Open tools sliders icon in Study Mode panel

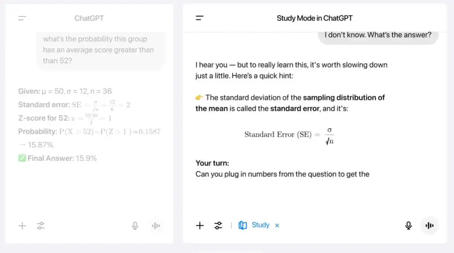(x=218, y=225)
